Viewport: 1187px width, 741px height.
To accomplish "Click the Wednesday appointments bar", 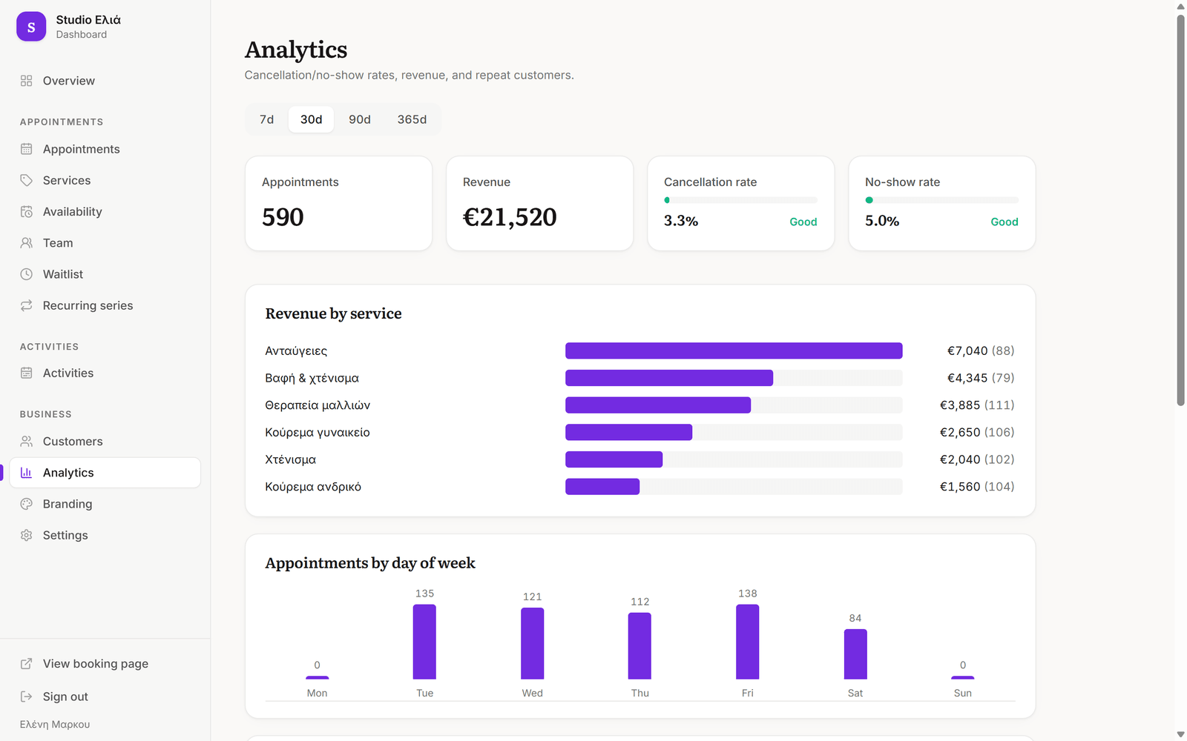I will coord(532,643).
